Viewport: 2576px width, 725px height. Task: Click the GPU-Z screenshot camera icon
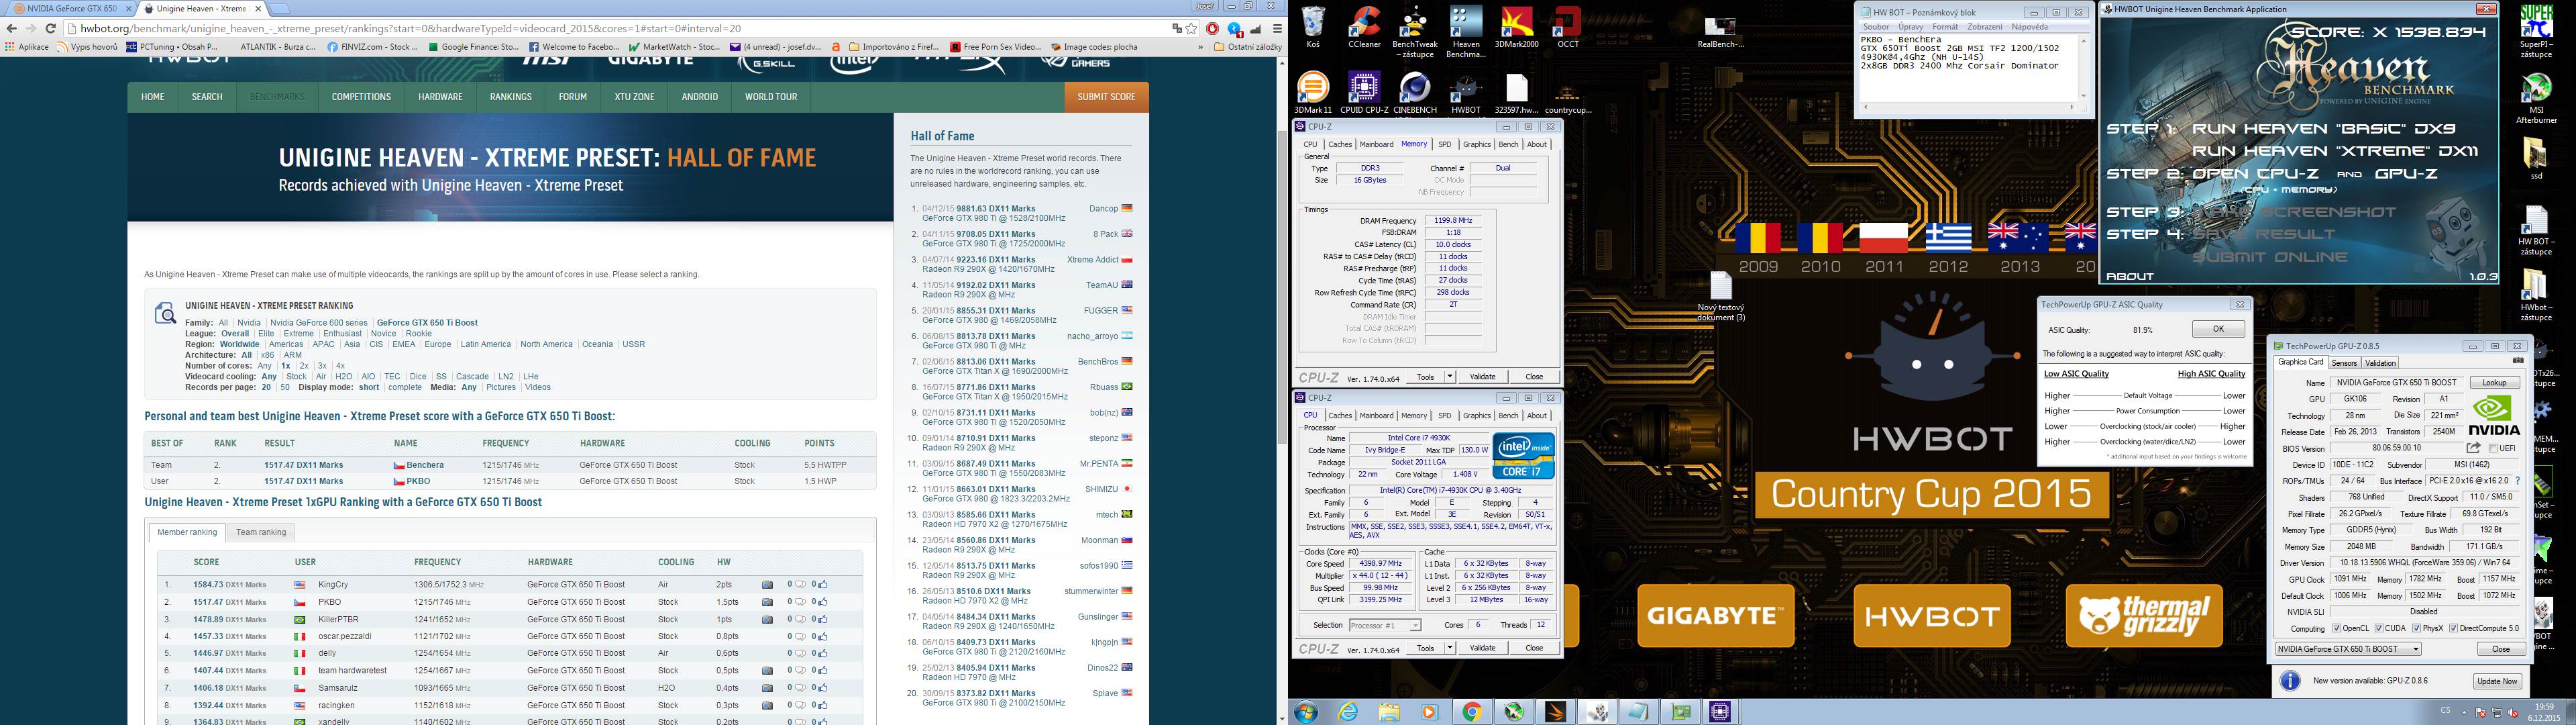coord(2518,360)
